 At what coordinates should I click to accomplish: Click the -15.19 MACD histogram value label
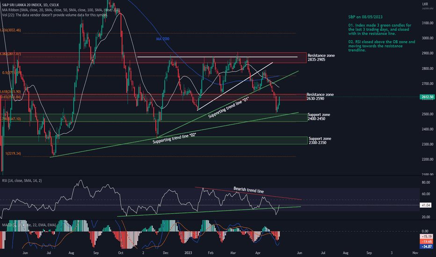coord(427,236)
